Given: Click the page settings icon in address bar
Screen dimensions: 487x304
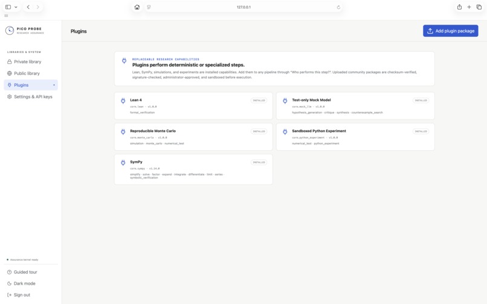Looking at the screenshot, I should point(149,7).
